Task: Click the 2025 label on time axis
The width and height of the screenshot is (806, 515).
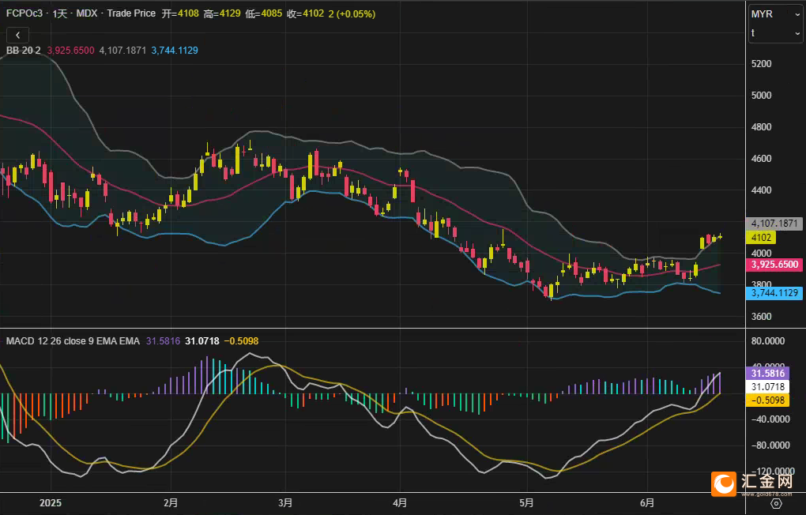Action: 51,502
